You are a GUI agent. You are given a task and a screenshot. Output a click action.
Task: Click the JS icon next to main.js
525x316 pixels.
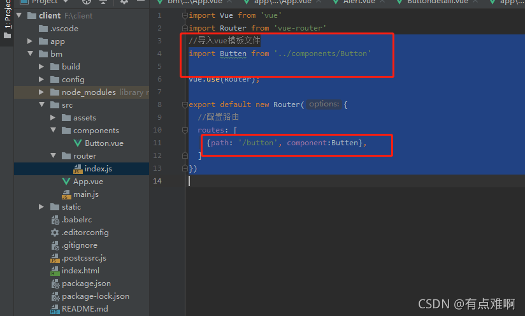coord(66,194)
